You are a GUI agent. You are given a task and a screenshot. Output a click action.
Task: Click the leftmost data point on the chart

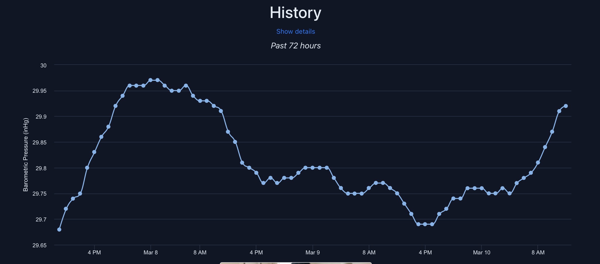(x=59, y=230)
